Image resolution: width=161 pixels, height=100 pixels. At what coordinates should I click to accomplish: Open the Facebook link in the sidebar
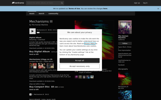point(121,65)
